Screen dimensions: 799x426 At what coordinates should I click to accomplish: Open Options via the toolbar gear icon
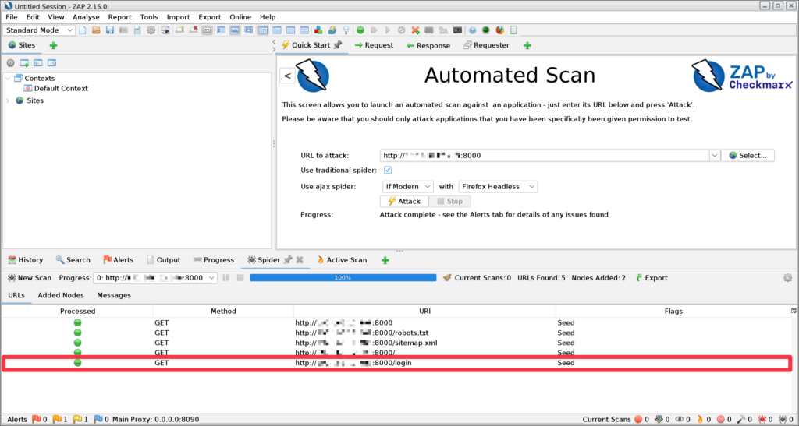coord(151,30)
